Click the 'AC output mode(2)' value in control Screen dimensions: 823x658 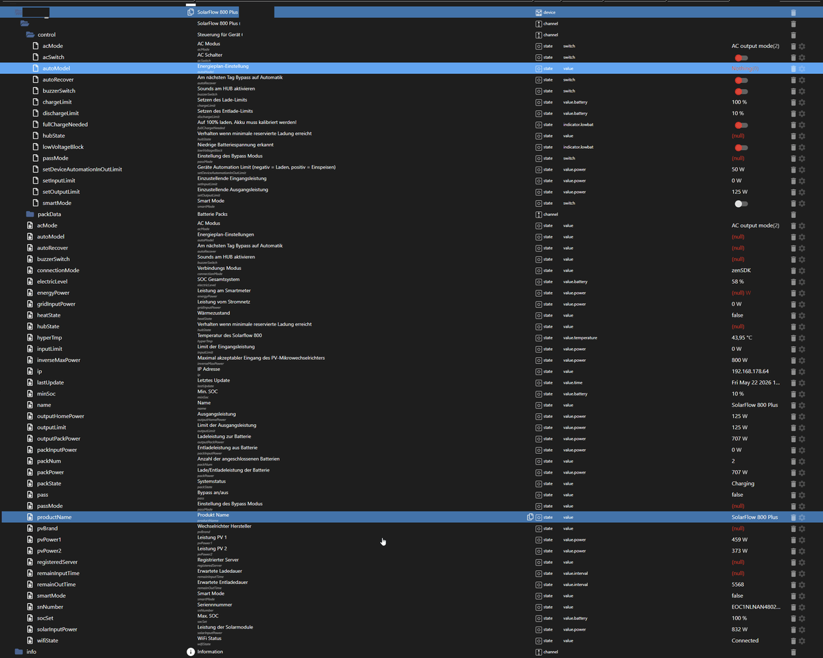pyautogui.click(x=756, y=46)
